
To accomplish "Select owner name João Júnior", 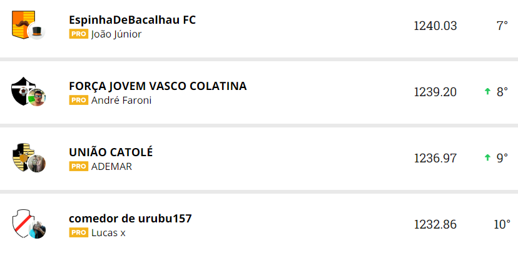I will pyautogui.click(x=116, y=34).
